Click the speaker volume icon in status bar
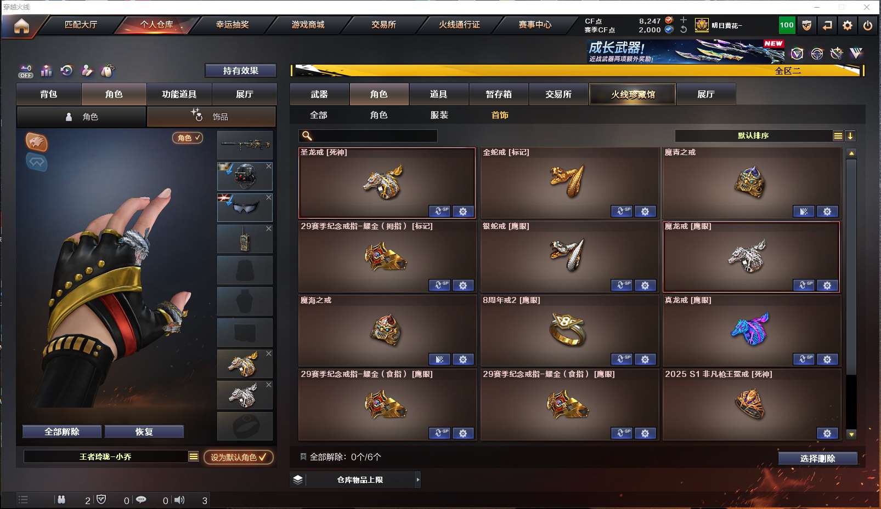Screen dimensions: 881x509 (x=179, y=500)
